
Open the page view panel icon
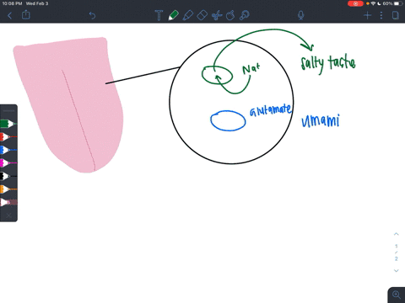pyautogui.click(x=396, y=15)
